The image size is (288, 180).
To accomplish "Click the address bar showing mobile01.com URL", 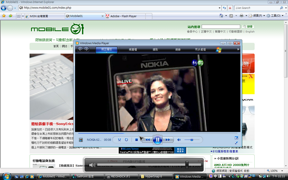I will coord(120,8).
